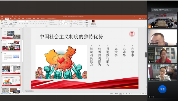
Task: Switch to Slide Sorter view in status bar
Action: 124,94
